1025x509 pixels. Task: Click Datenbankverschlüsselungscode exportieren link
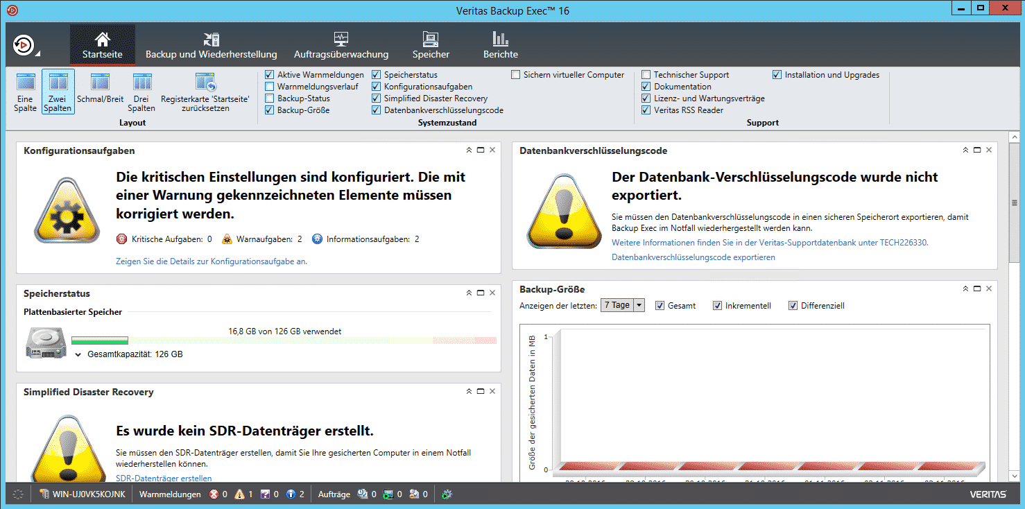tap(694, 257)
